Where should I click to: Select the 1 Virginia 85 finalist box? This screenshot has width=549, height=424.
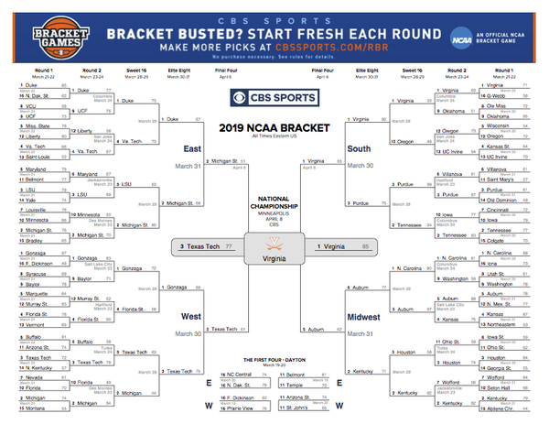pyautogui.click(x=341, y=247)
